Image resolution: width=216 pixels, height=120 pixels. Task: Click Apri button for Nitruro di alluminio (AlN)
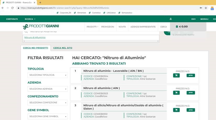pos(191,92)
